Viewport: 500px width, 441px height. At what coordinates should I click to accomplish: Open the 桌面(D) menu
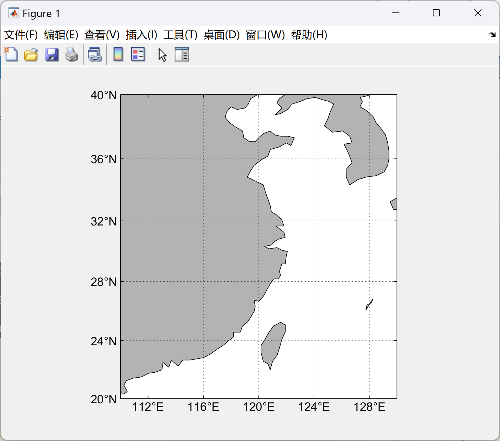[220, 35]
